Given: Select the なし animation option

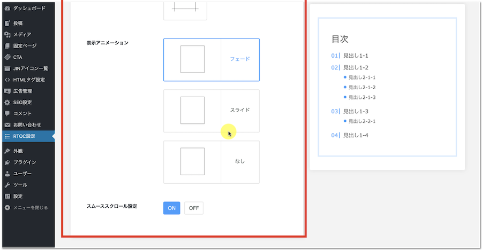Looking at the screenshot, I should pos(211,162).
